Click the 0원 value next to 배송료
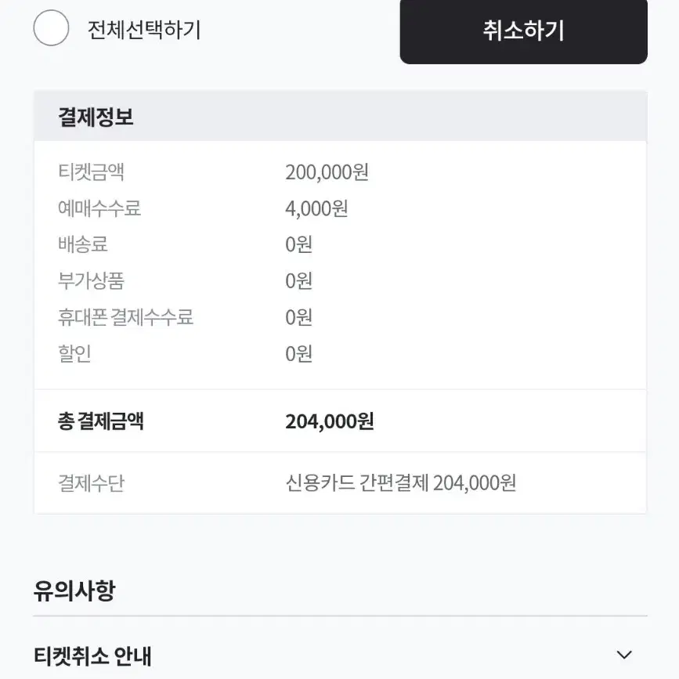The height and width of the screenshot is (679, 679). (x=299, y=244)
